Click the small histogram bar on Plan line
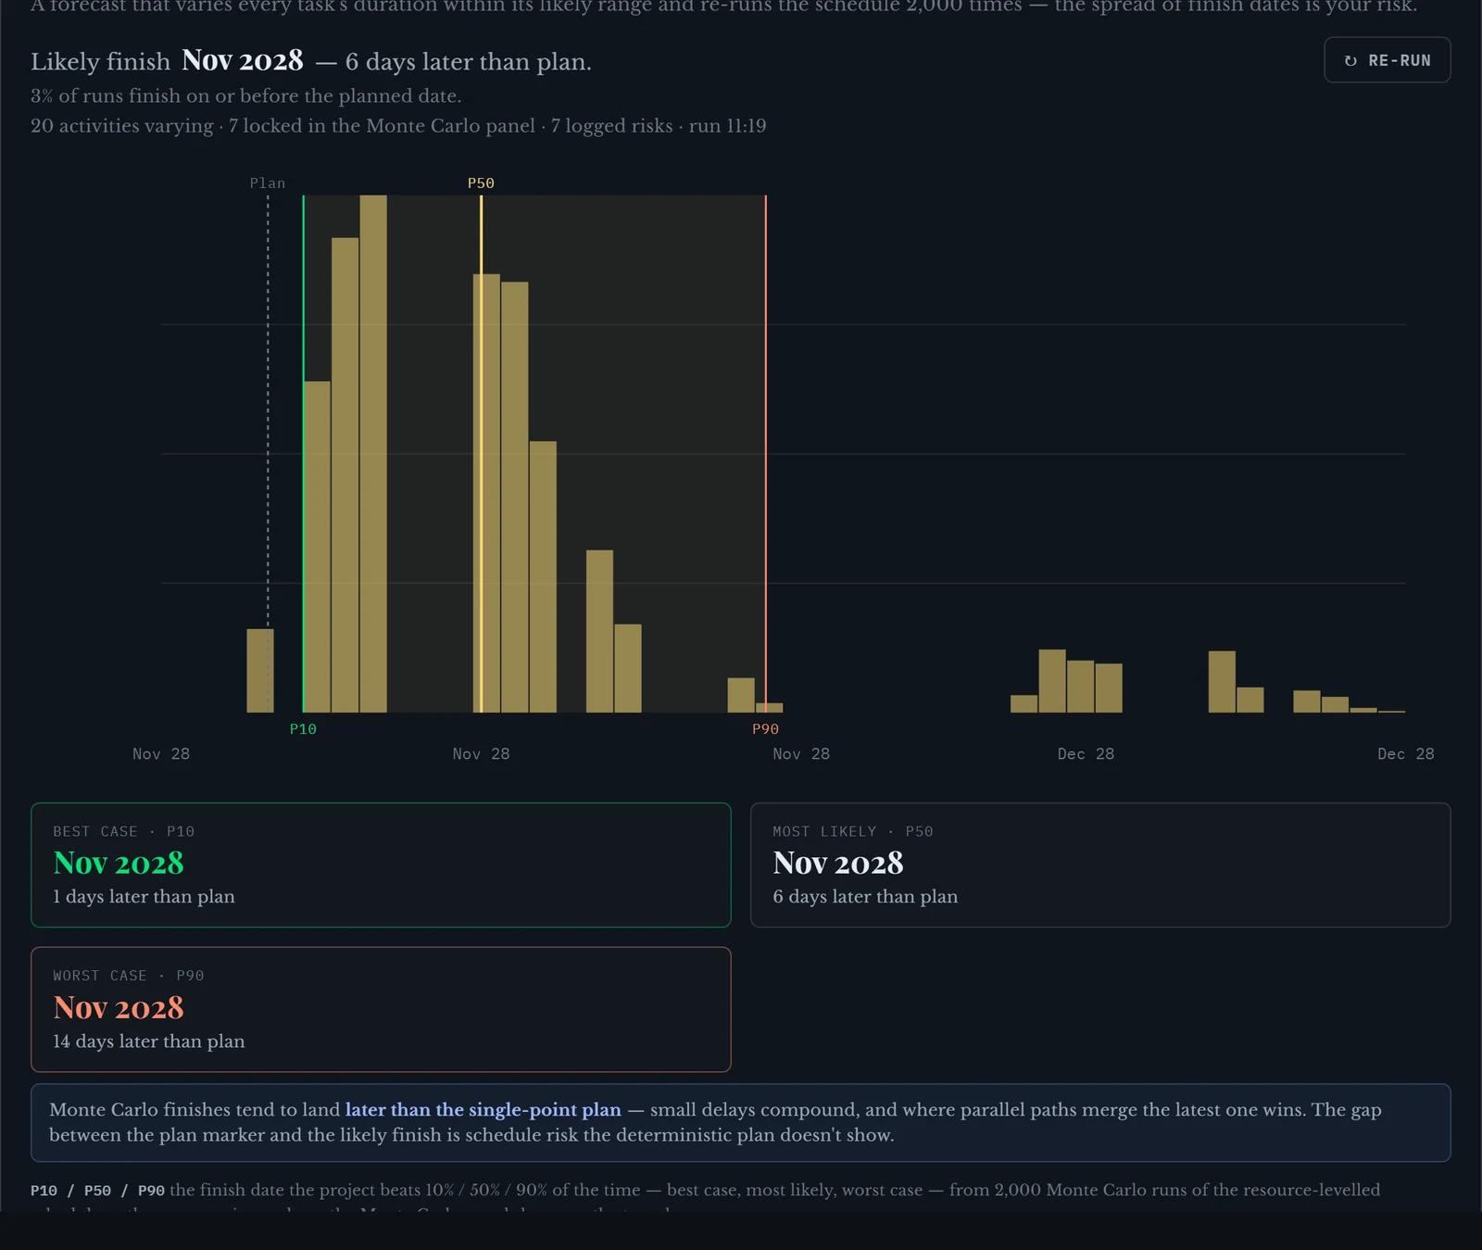Screen dimensions: 1482x1250 [x=260, y=671]
